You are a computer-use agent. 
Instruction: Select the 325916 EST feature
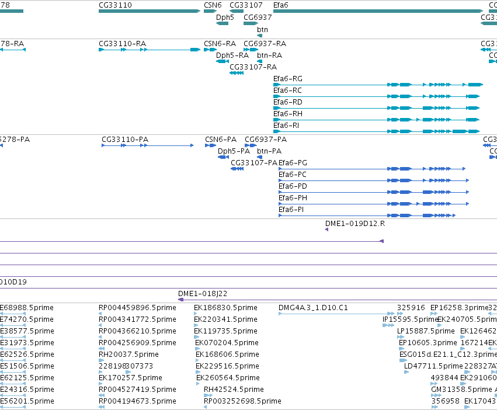pyautogui.click(x=400, y=314)
